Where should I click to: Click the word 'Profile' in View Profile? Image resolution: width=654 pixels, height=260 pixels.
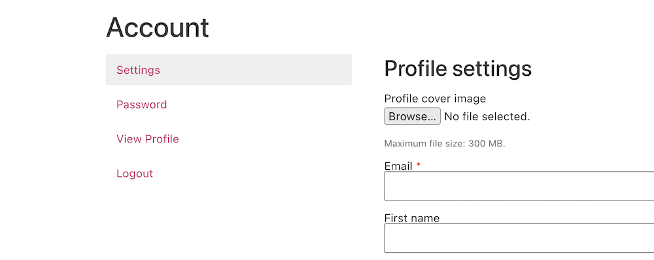[x=162, y=139]
